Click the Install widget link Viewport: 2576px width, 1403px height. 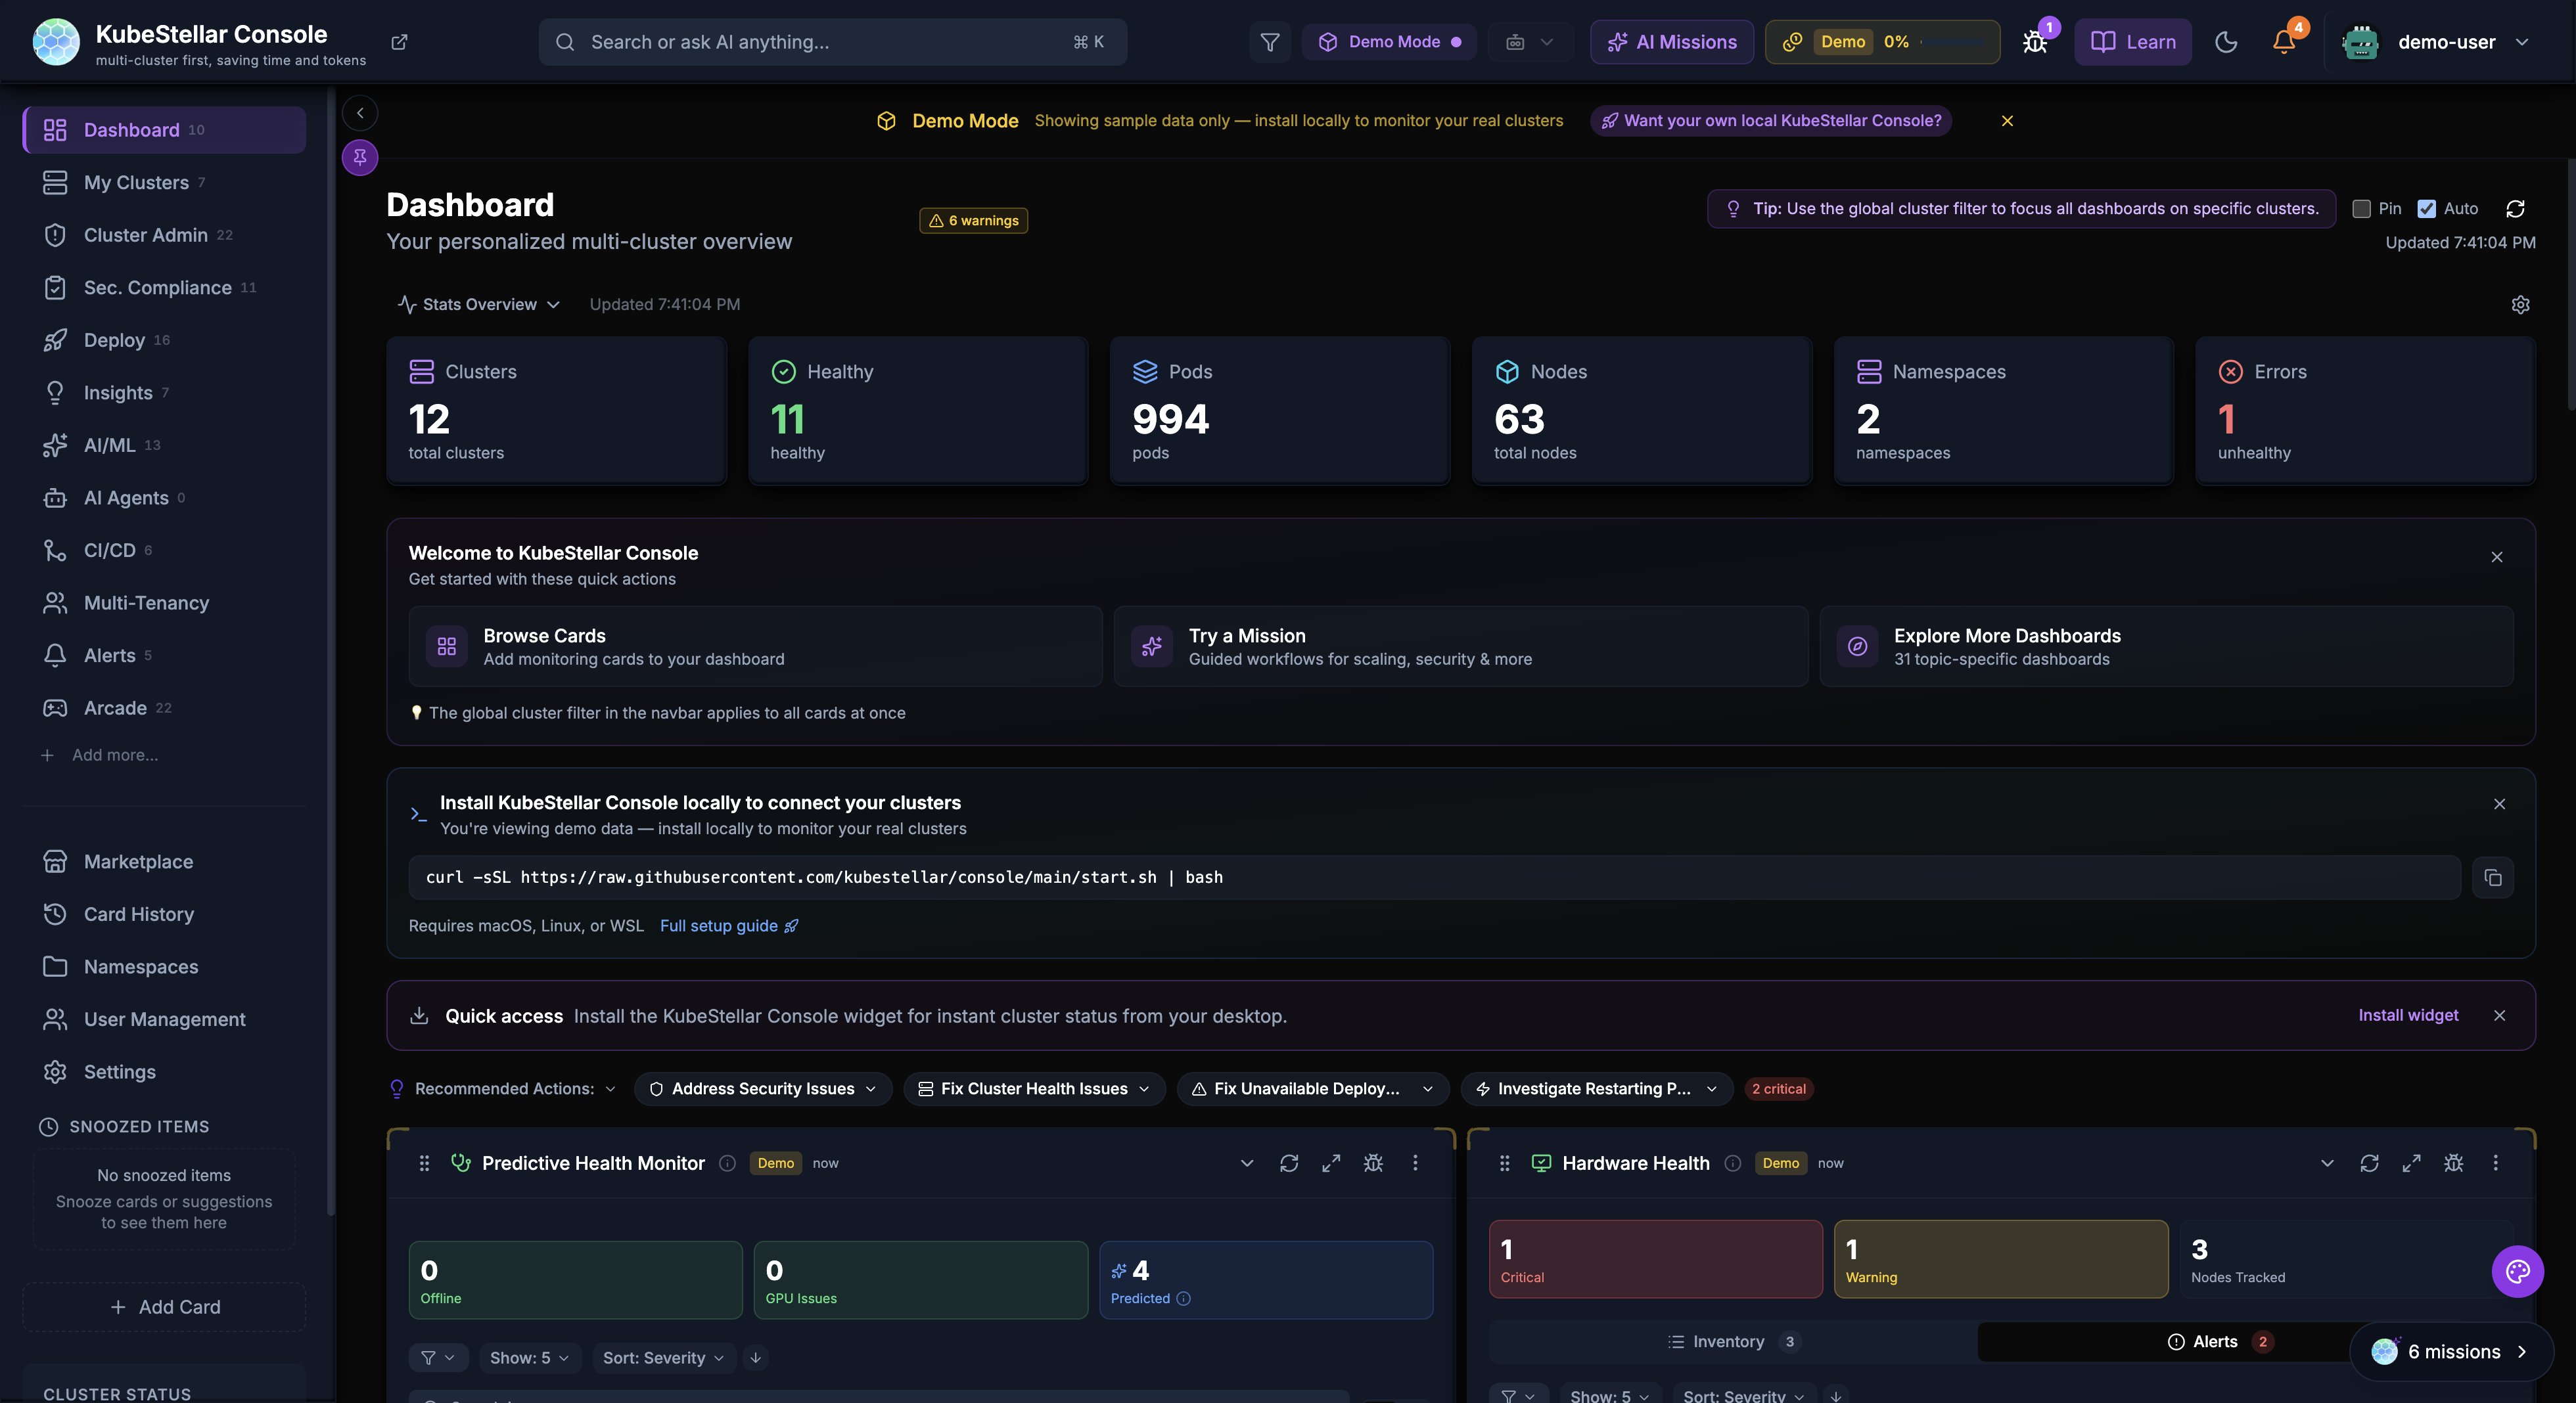(x=2407, y=1015)
